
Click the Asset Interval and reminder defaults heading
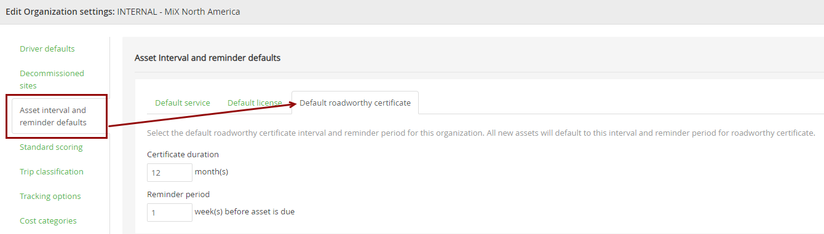click(x=208, y=58)
